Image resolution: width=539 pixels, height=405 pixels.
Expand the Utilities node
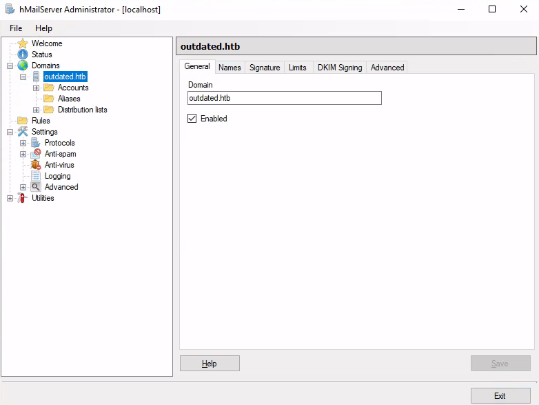(10, 198)
